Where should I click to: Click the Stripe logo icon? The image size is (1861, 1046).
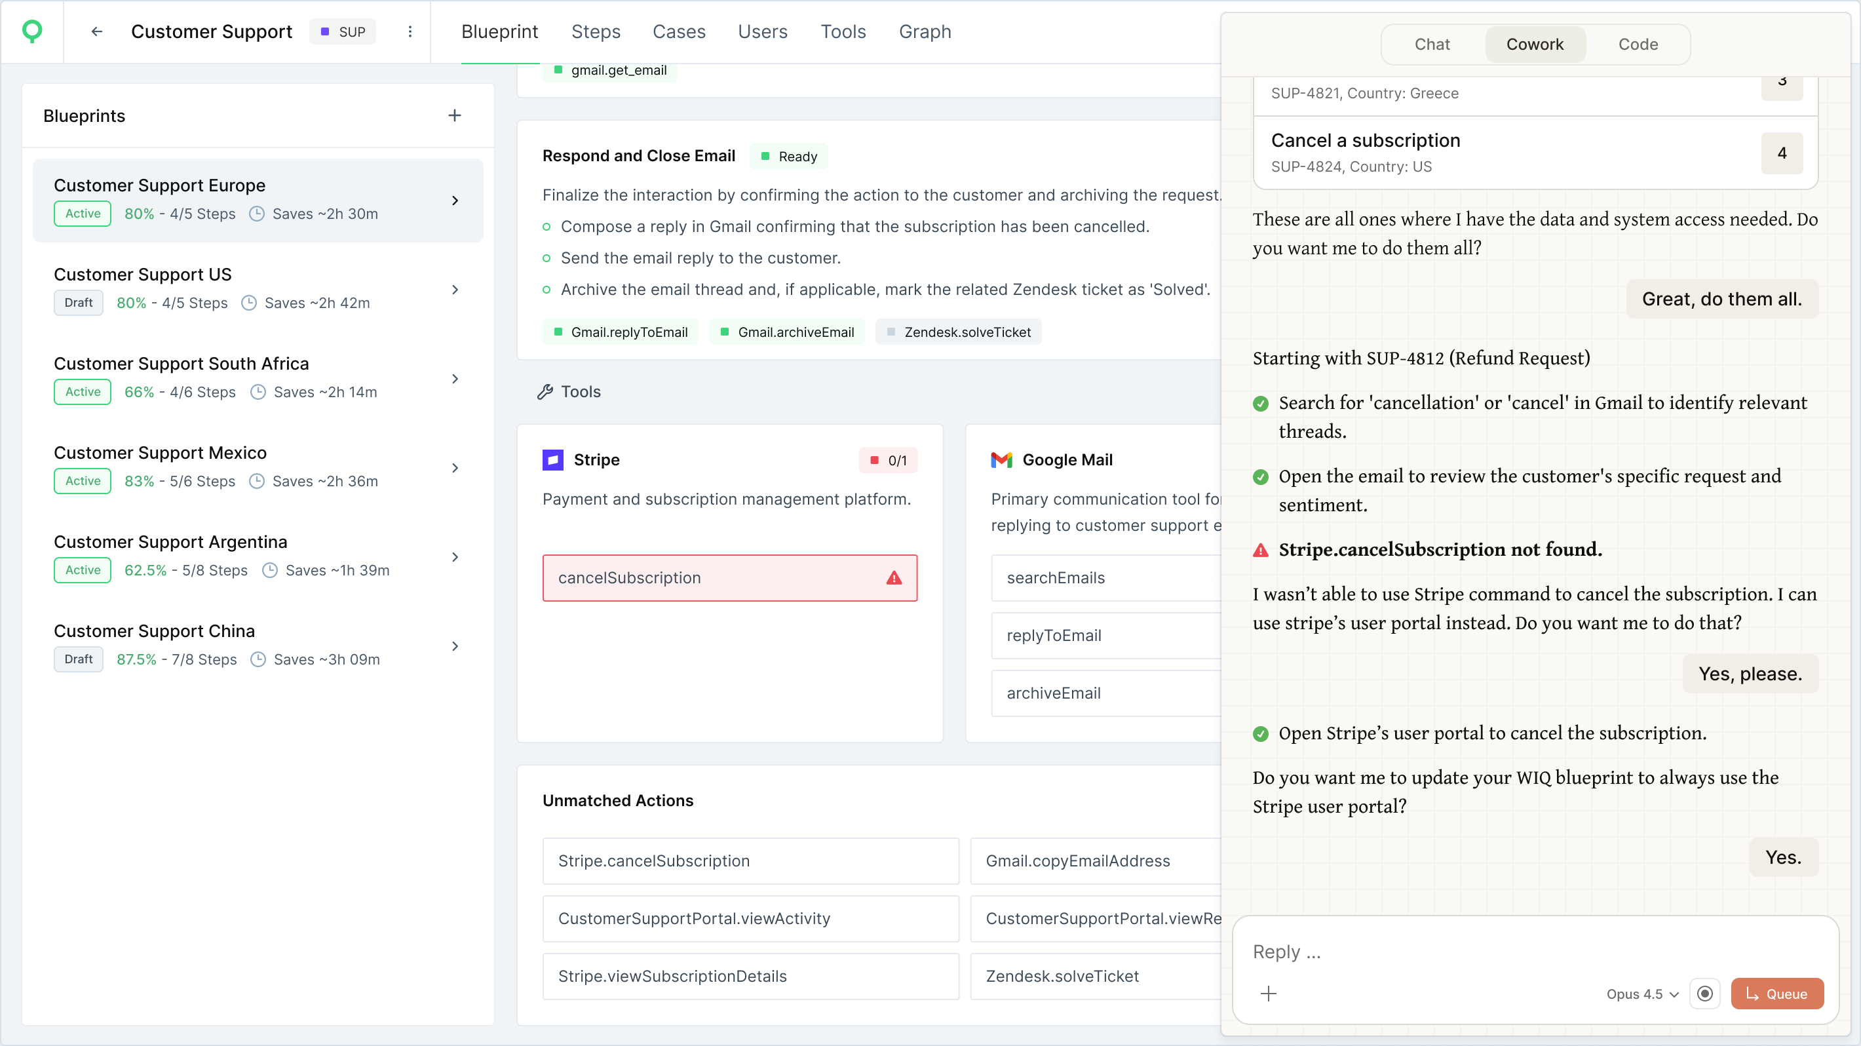pos(552,460)
